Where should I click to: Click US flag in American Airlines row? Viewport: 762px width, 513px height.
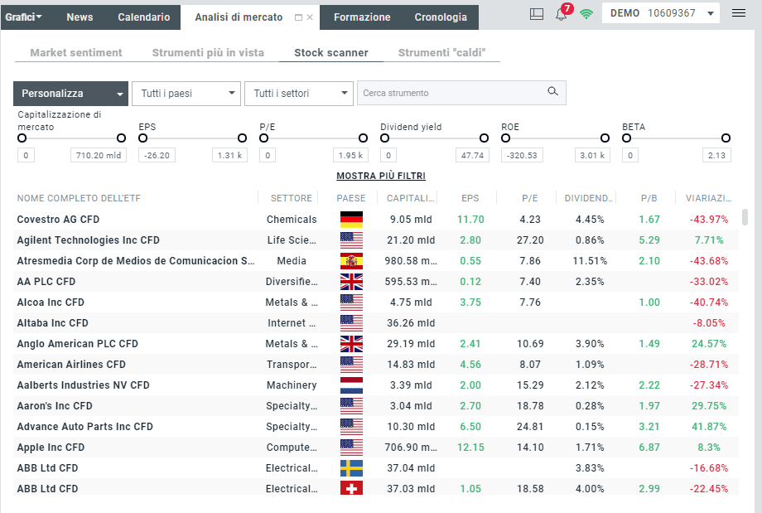[x=351, y=364]
